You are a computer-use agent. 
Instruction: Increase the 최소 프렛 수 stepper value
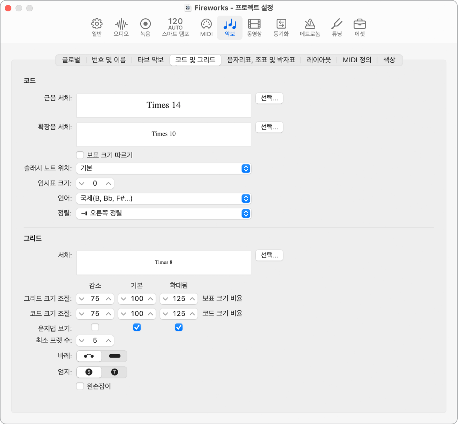click(x=108, y=341)
